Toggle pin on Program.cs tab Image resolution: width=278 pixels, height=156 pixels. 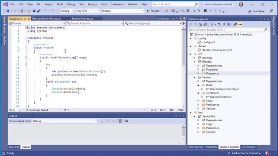pyautogui.click(x=25, y=19)
